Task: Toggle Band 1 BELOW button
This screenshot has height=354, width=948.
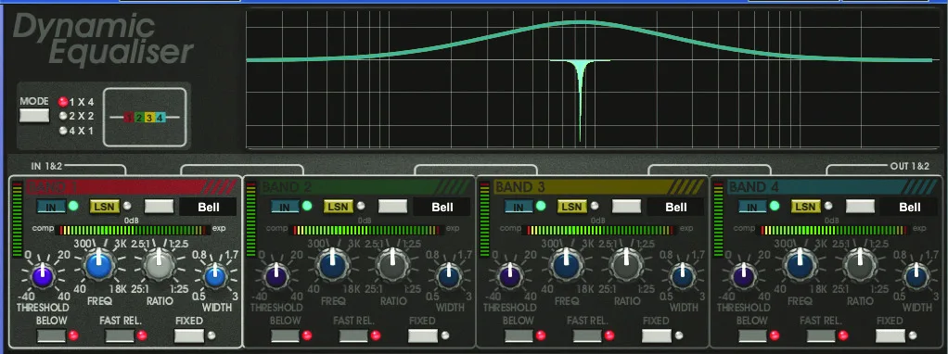Action: [x=51, y=335]
